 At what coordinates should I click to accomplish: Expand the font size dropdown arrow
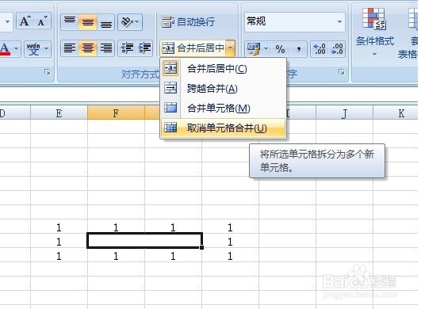(x=7, y=21)
